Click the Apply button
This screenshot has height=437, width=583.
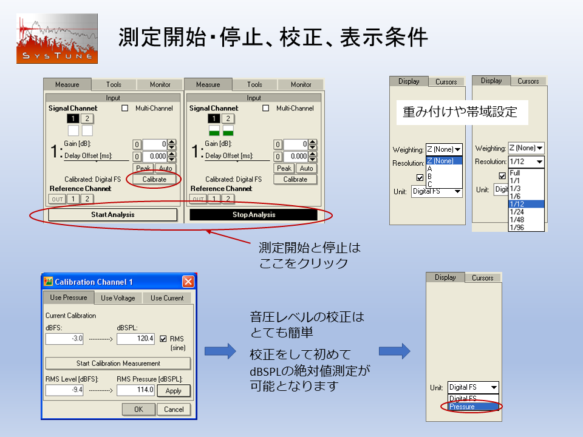pos(173,390)
